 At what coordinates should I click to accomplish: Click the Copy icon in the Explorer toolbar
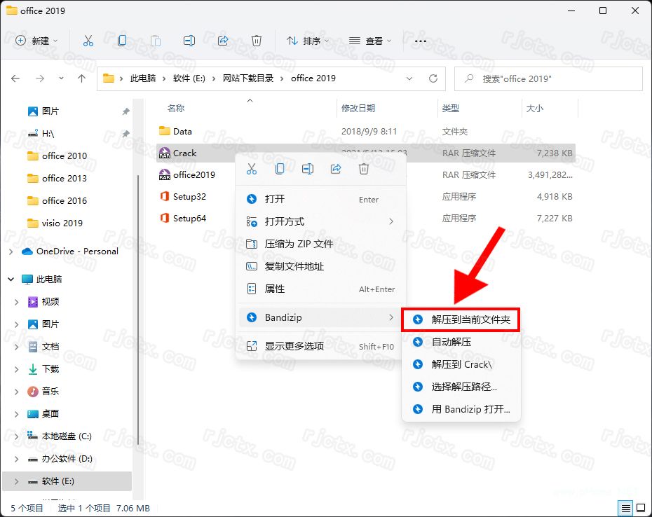(x=122, y=41)
